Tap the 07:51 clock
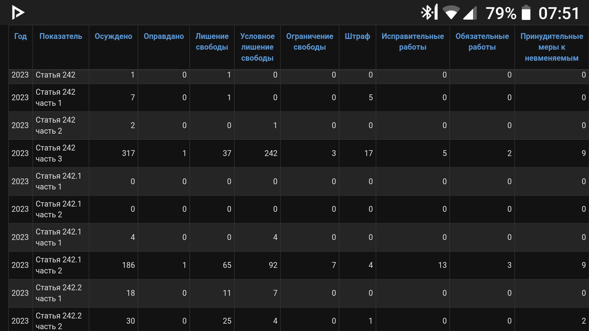589x331 pixels. click(x=559, y=13)
